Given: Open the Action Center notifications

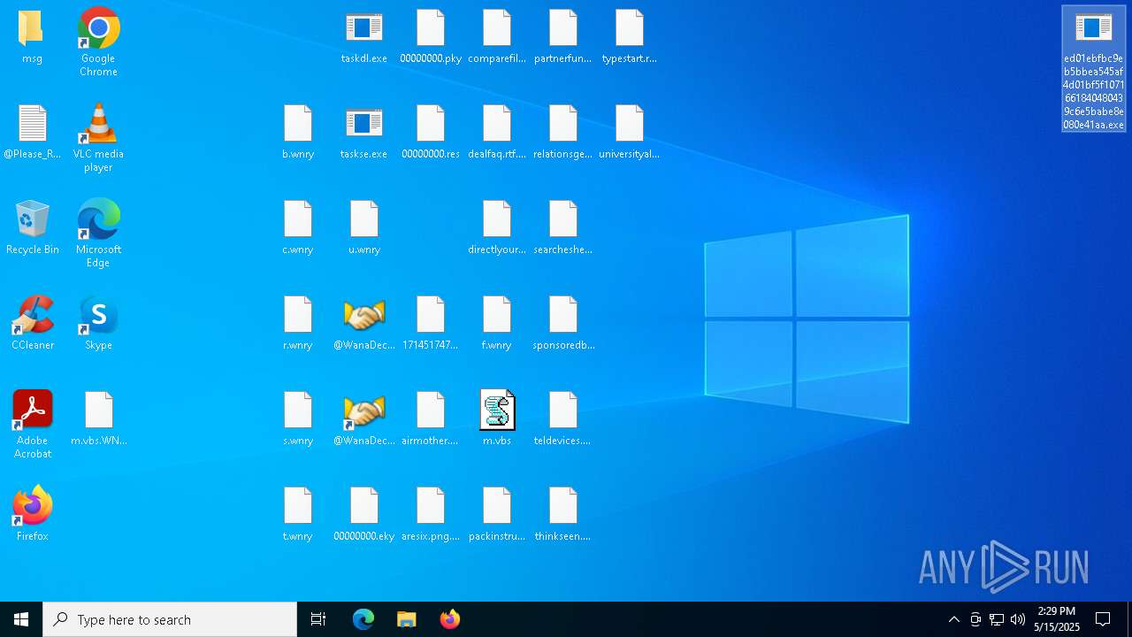Looking at the screenshot, I should tap(1103, 619).
